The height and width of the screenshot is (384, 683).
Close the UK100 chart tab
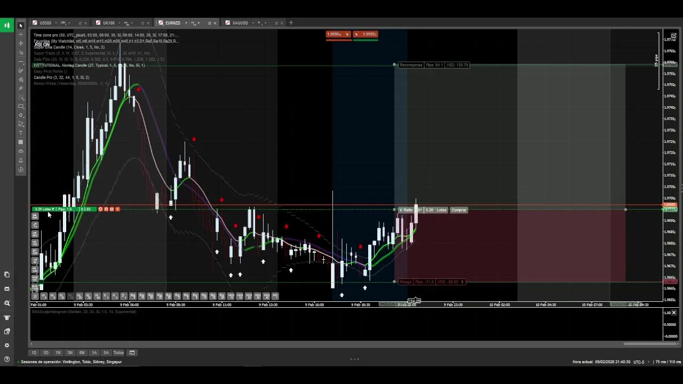pos(148,23)
